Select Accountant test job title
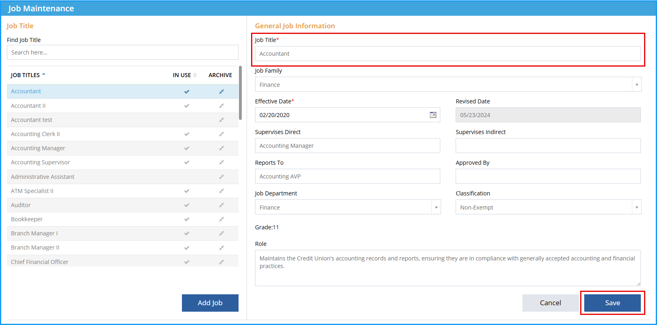657x325 pixels. point(123,120)
